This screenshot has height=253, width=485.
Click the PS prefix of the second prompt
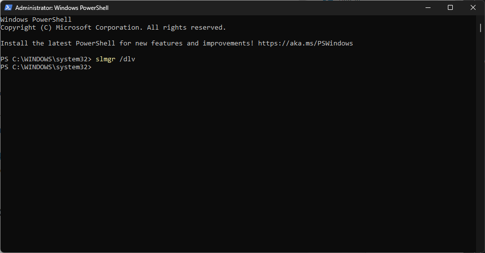[x=4, y=67]
